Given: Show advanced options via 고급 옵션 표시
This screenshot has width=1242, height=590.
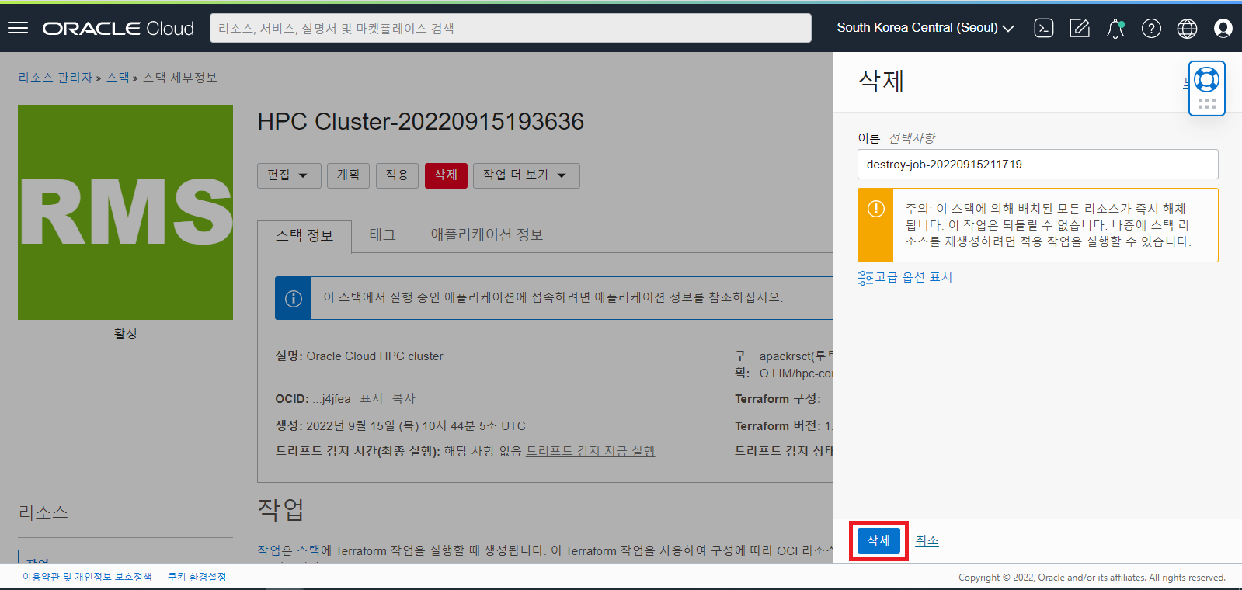Looking at the screenshot, I should pyautogui.click(x=905, y=277).
